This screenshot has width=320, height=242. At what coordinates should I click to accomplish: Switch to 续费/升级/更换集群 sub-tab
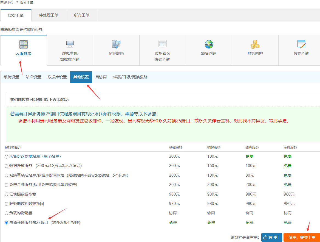(130, 77)
